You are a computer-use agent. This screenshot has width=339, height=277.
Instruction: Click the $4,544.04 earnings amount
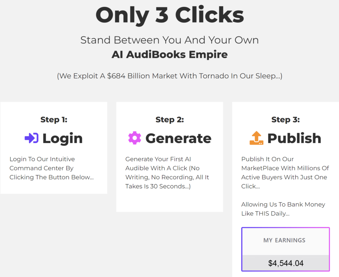[286, 263]
